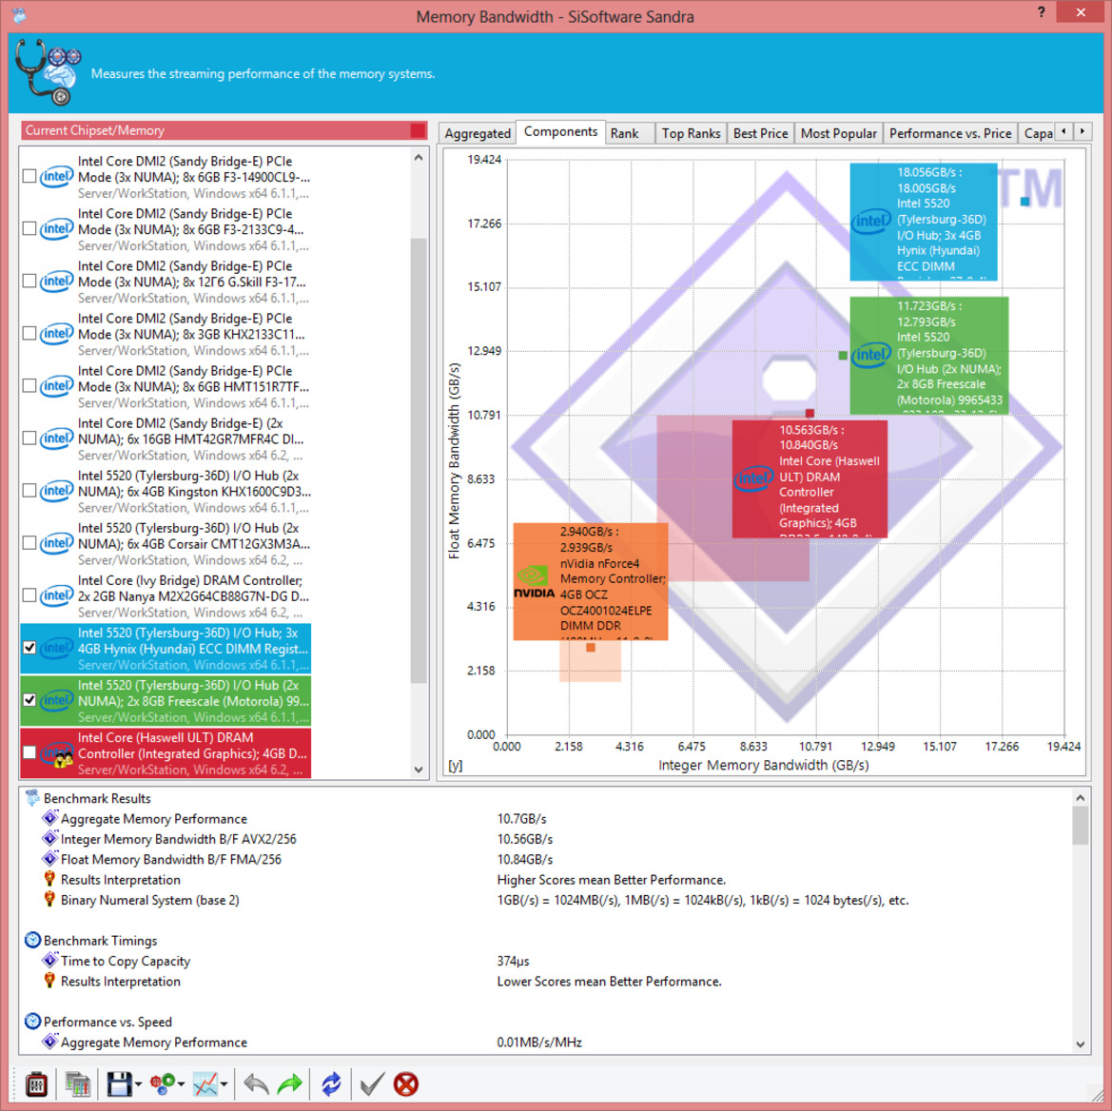
Task: Check the 8x 3GB KHX2133C11 entry checkbox
Action: tap(29, 333)
